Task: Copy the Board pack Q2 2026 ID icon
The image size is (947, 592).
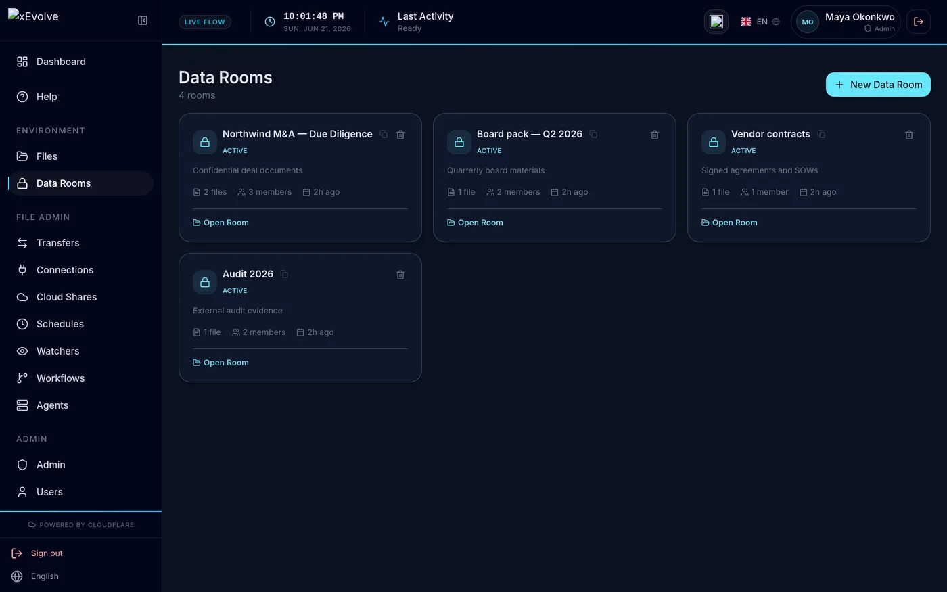Action: click(593, 134)
